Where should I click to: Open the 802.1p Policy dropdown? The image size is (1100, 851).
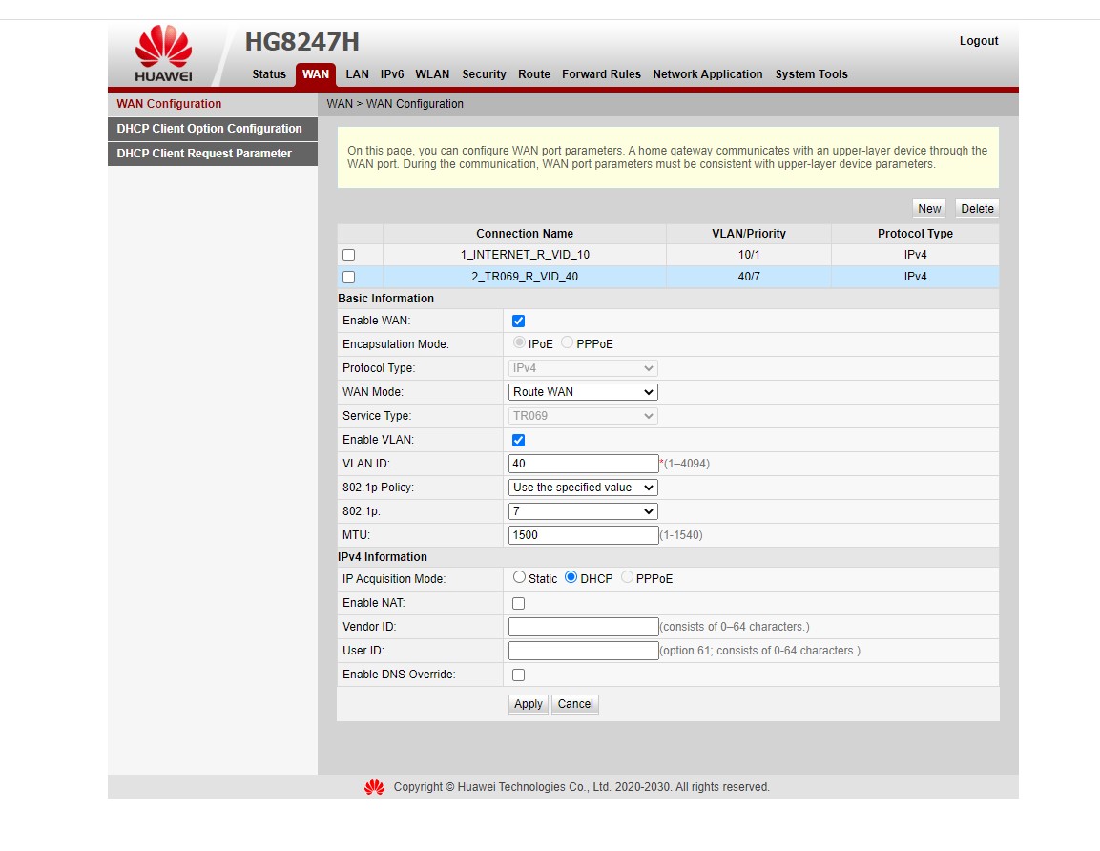pos(583,488)
